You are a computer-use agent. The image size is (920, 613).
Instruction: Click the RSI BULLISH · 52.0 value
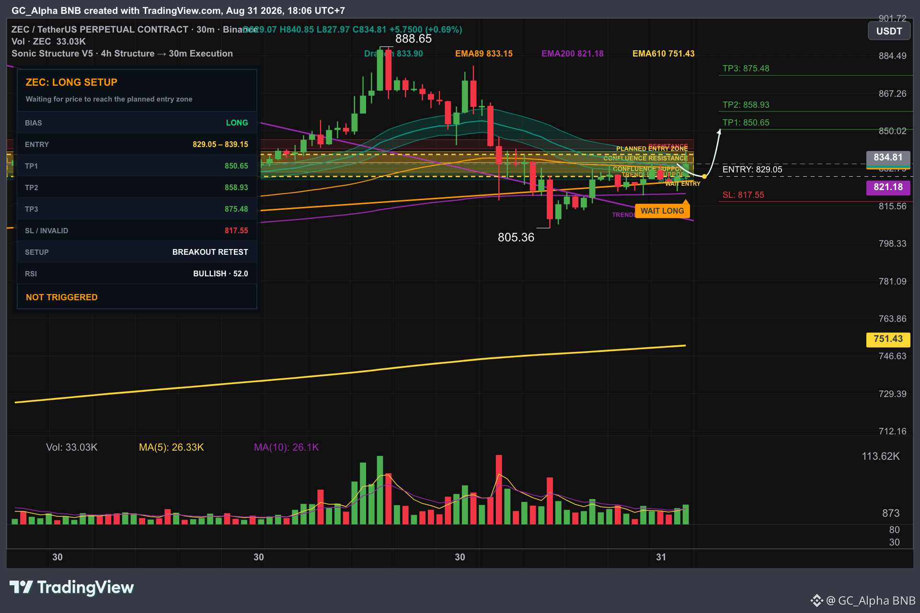[220, 274]
